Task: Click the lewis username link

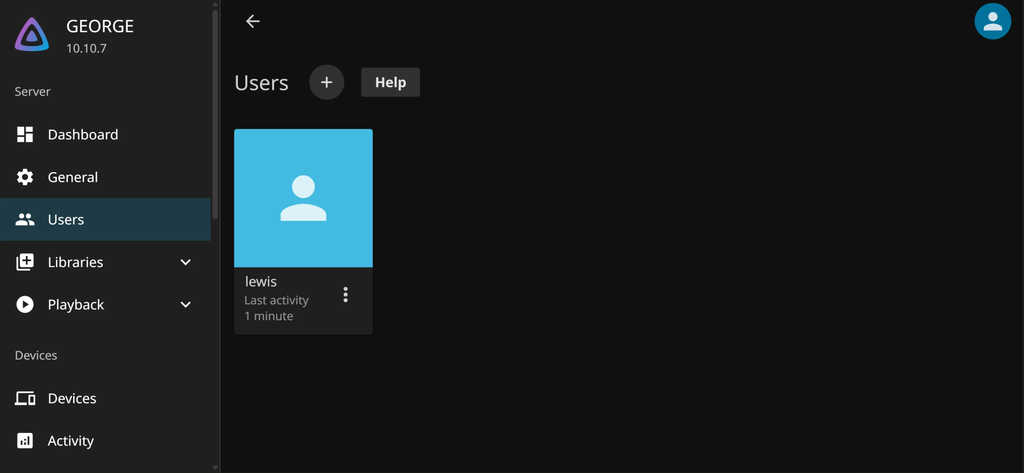Action: point(261,282)
